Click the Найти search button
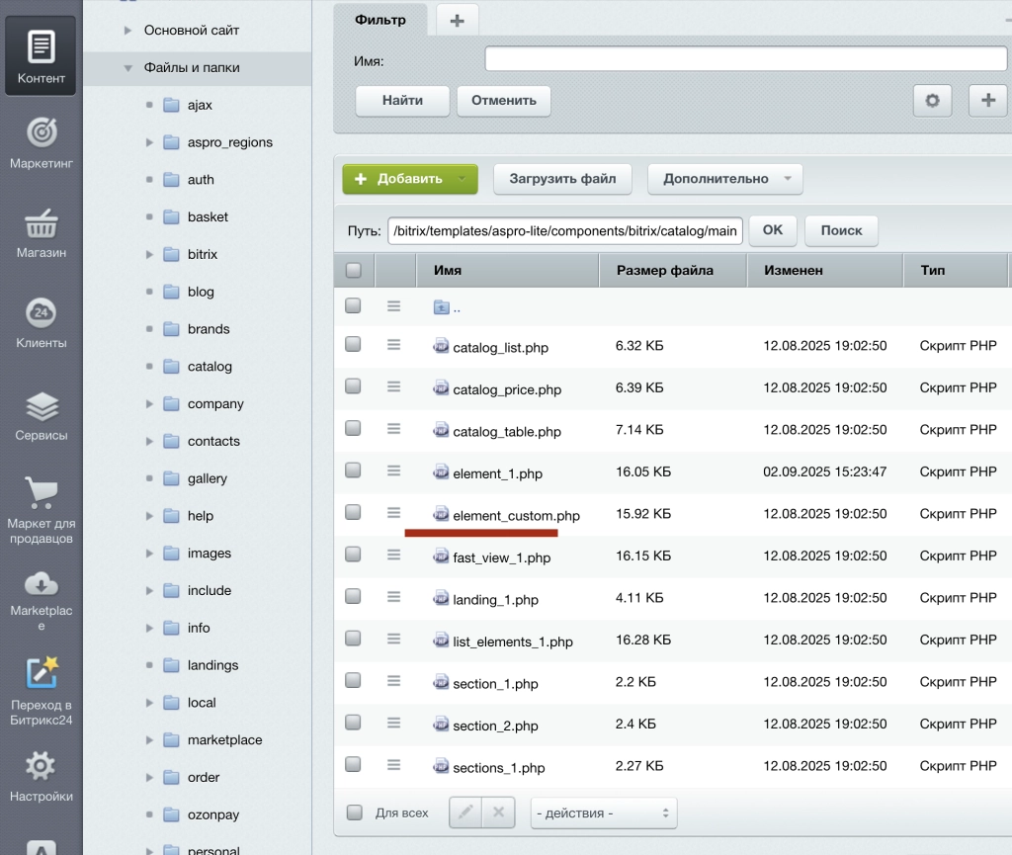This screenshot has width=1012, height=855. 402,100
